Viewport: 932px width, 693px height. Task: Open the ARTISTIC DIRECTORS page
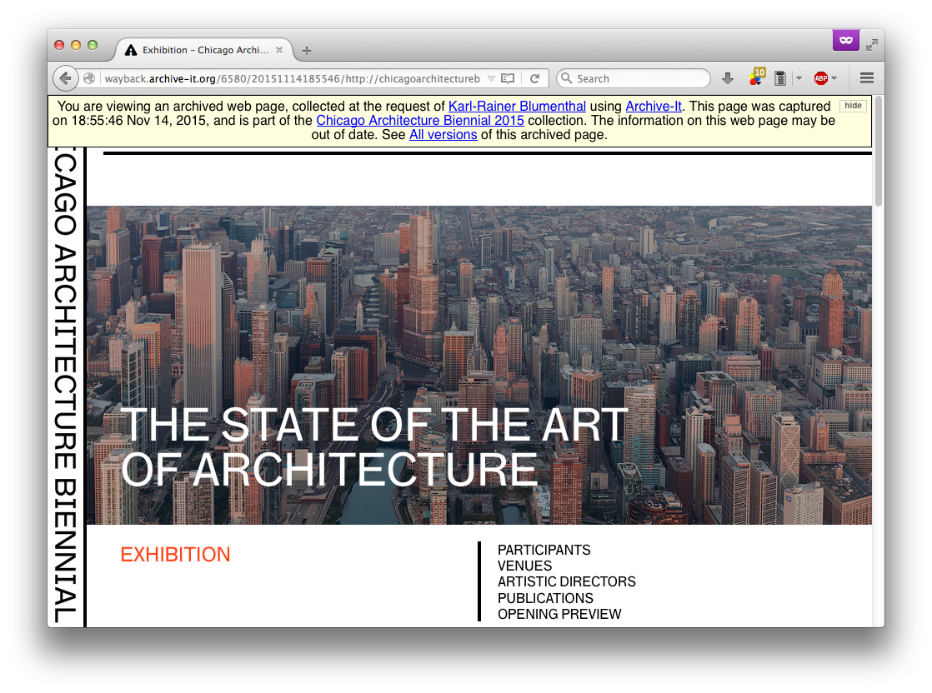pyautogui.click(x=566, y=582)
